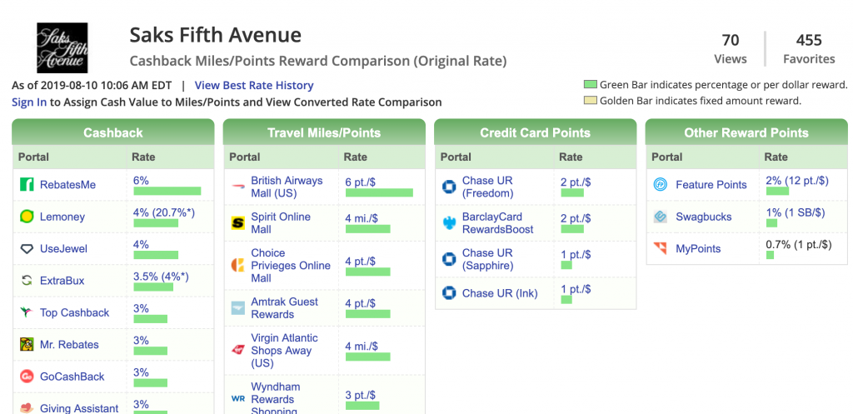Click the Cashback column header
This screenshot has width=853, height=414.
coord(113,132)
